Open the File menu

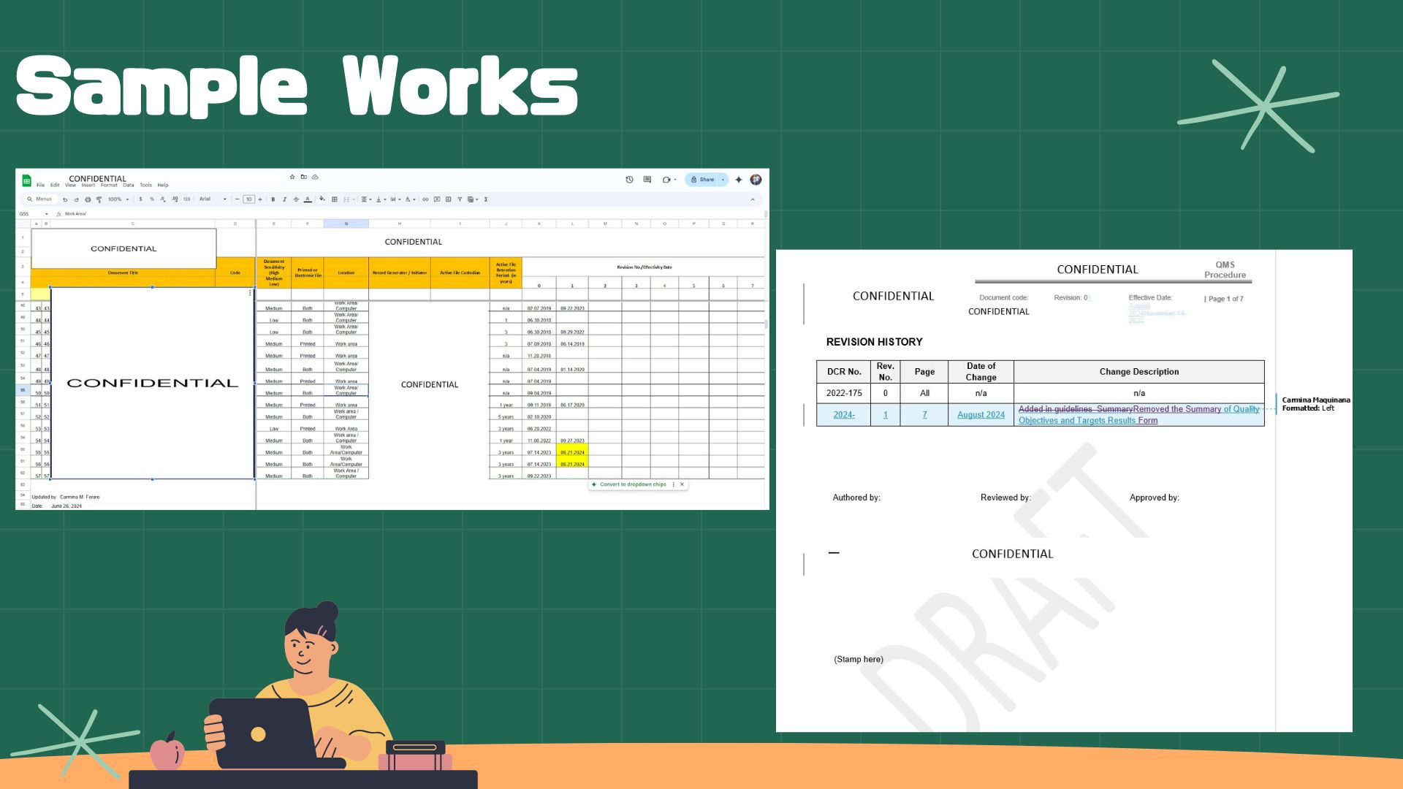[40, 185]
